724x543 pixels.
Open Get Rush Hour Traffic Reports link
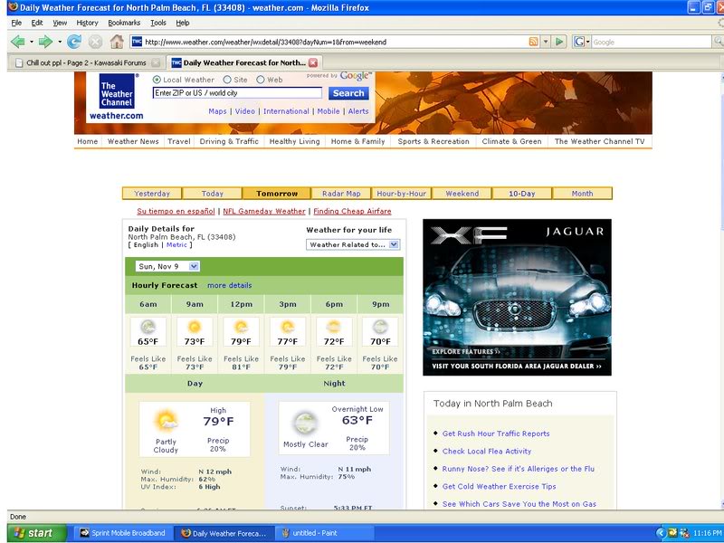point(496,433)
